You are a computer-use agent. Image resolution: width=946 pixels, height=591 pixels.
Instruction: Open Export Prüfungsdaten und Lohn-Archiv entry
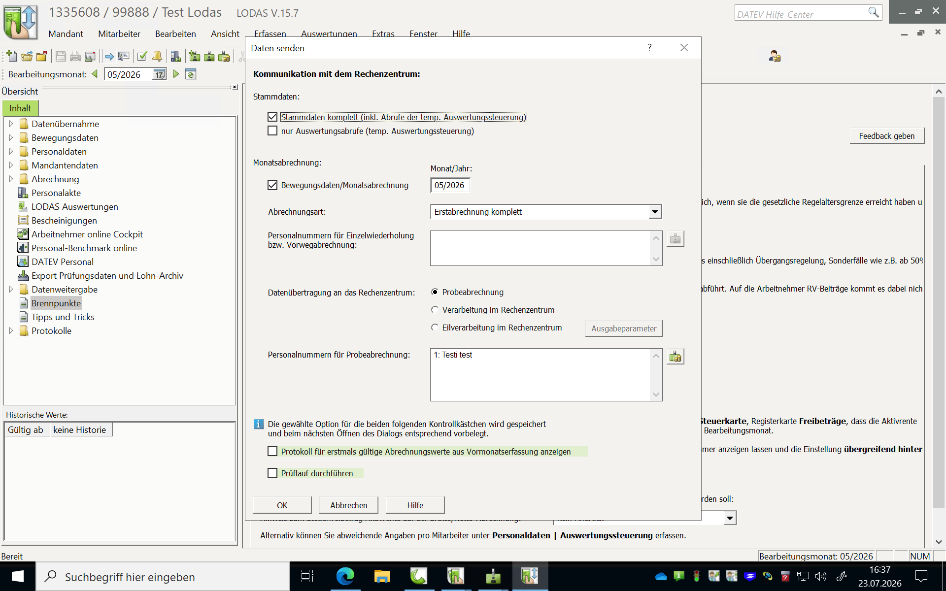[107, 276]
